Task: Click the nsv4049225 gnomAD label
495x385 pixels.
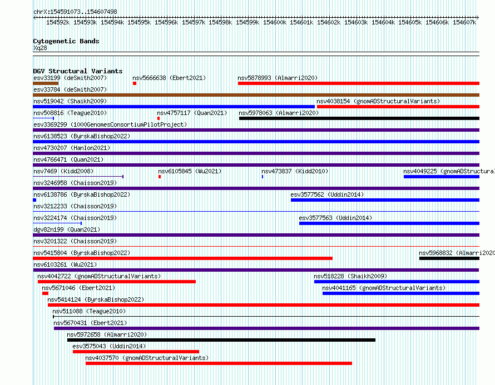Action: click(449, 171)
